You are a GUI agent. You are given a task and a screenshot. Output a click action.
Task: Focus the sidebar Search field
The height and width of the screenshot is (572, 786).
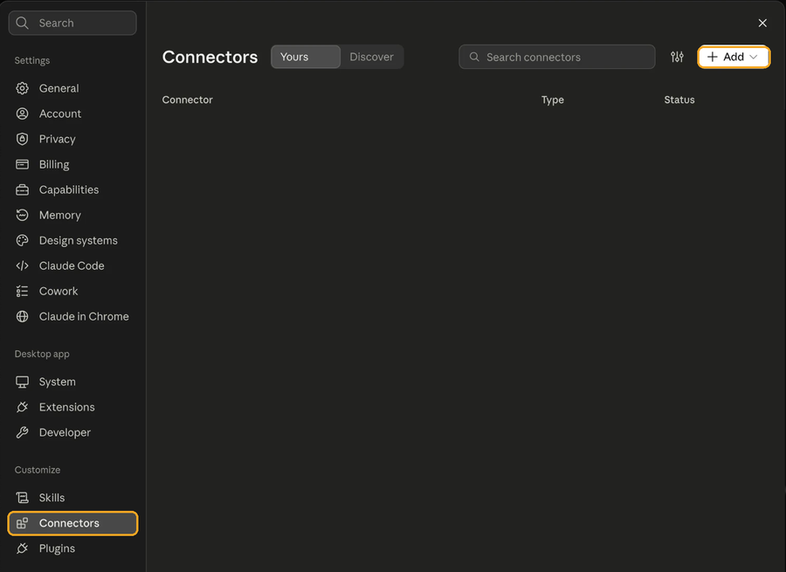click(72, 23)
